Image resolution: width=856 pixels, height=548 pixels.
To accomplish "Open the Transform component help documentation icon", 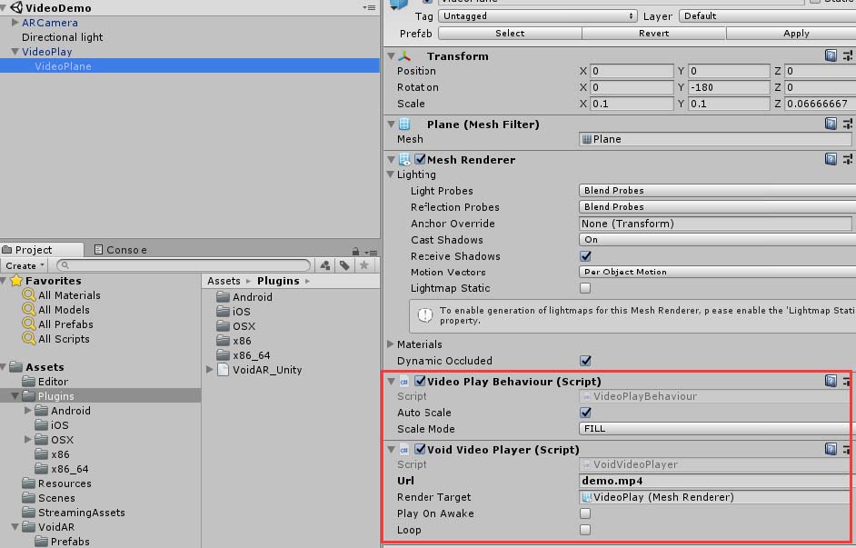I will tap(829, 55).
